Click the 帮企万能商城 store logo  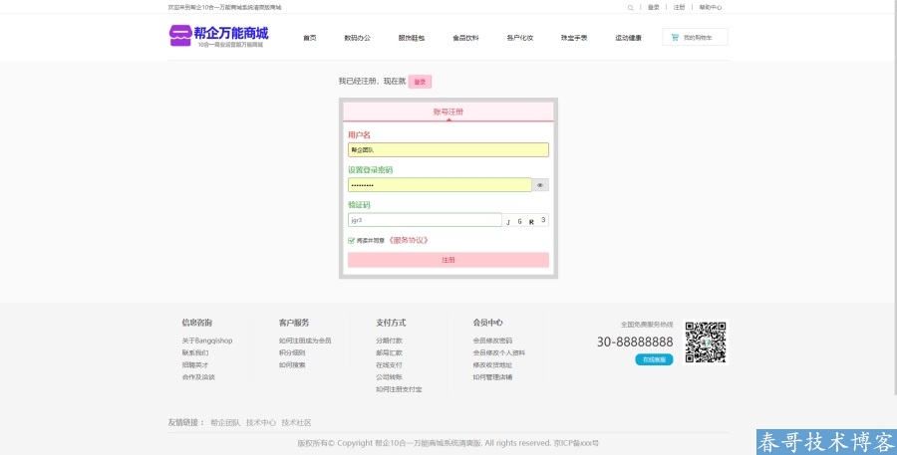click(218, 36)
